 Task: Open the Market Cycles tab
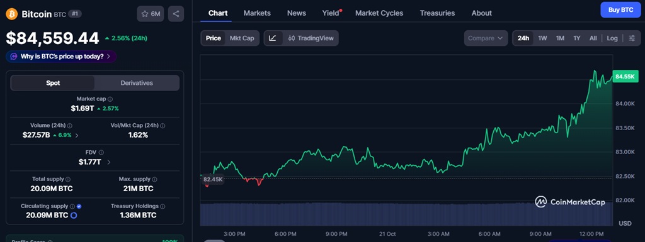(x=379, y=13)
